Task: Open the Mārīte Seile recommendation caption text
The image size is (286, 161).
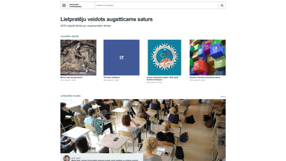Action: [x=105, y=160]
